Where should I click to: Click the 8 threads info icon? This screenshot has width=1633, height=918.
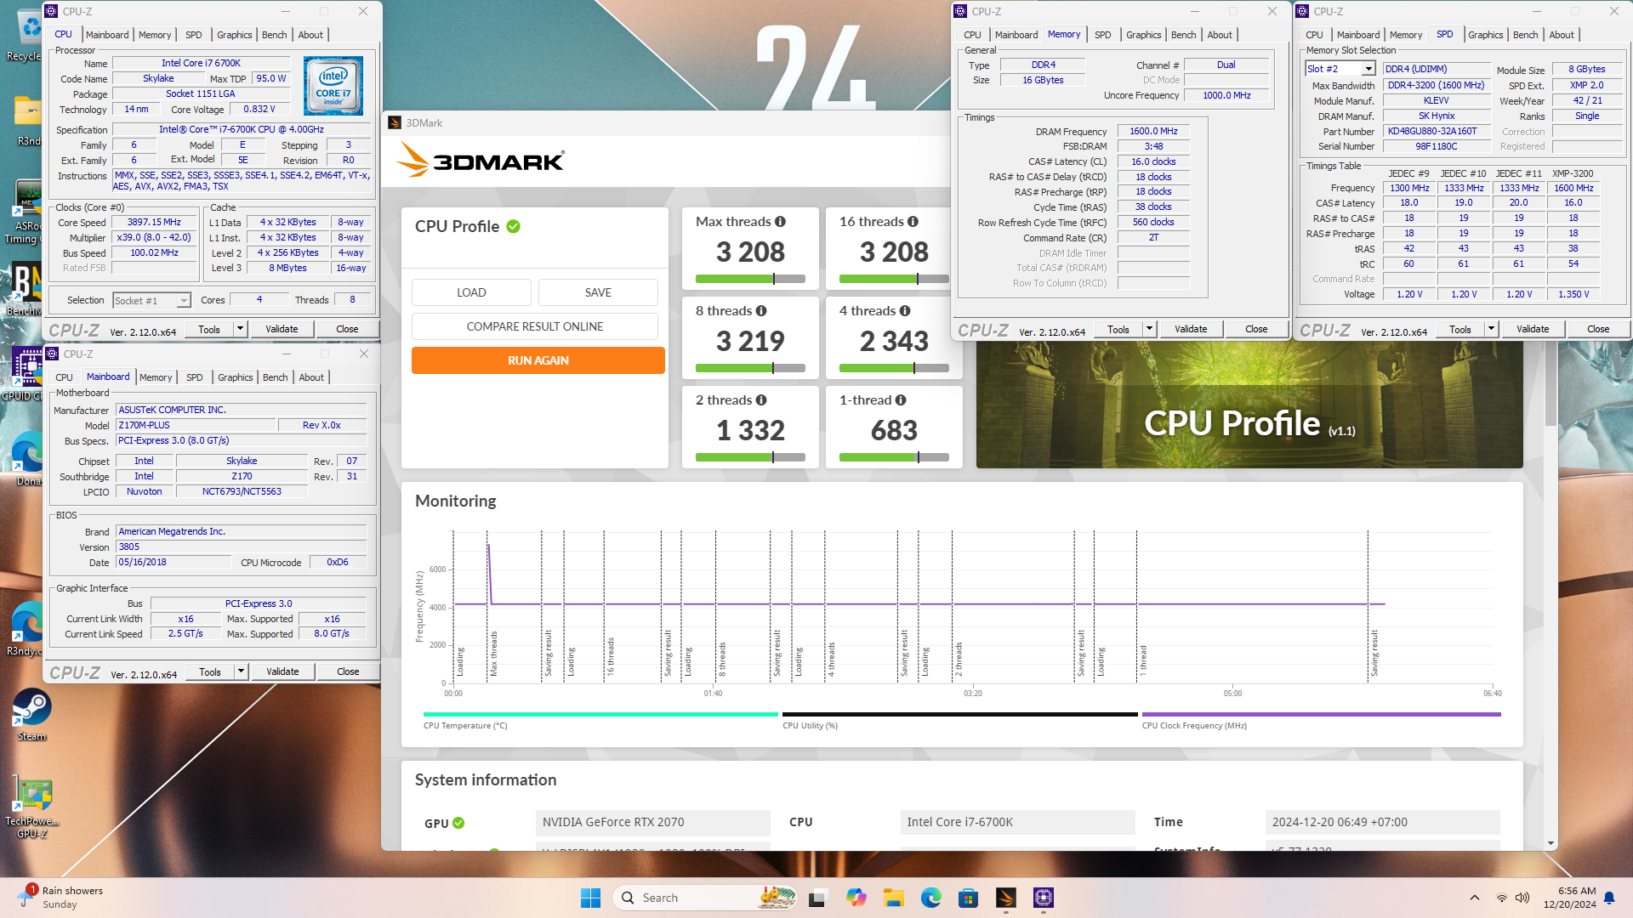pyautogui.click(x=761, y=311)
